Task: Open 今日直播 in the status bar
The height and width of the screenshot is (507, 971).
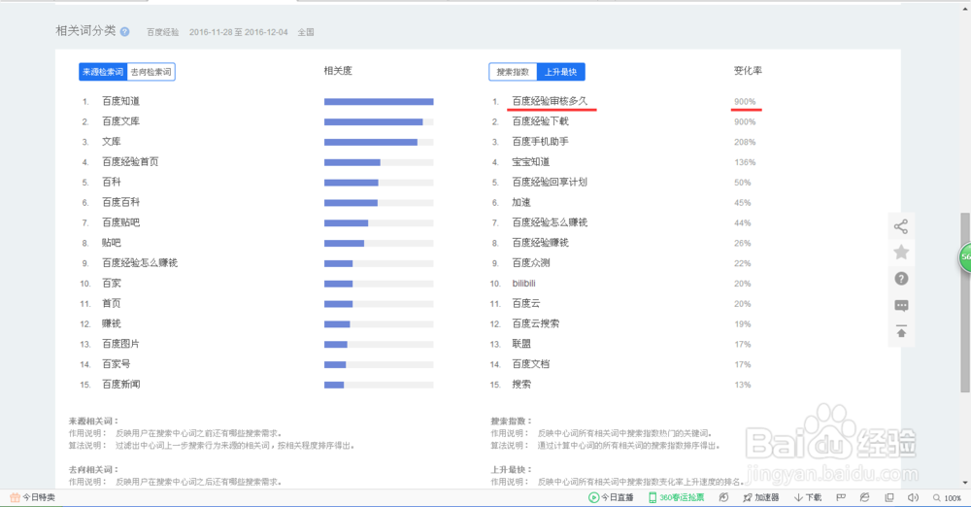Action: point(611,497)
